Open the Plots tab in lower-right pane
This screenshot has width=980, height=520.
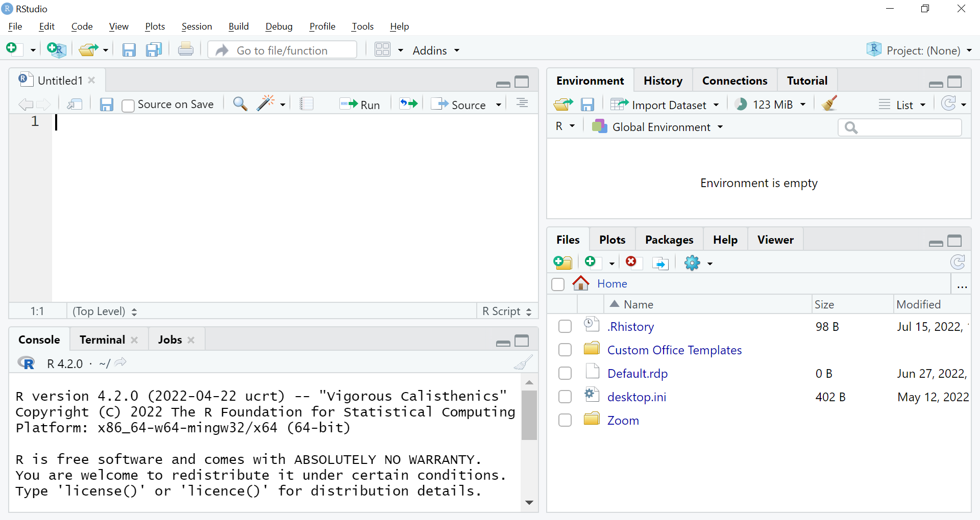612,240
